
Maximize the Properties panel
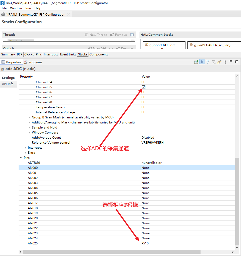(x=237, y=62)
